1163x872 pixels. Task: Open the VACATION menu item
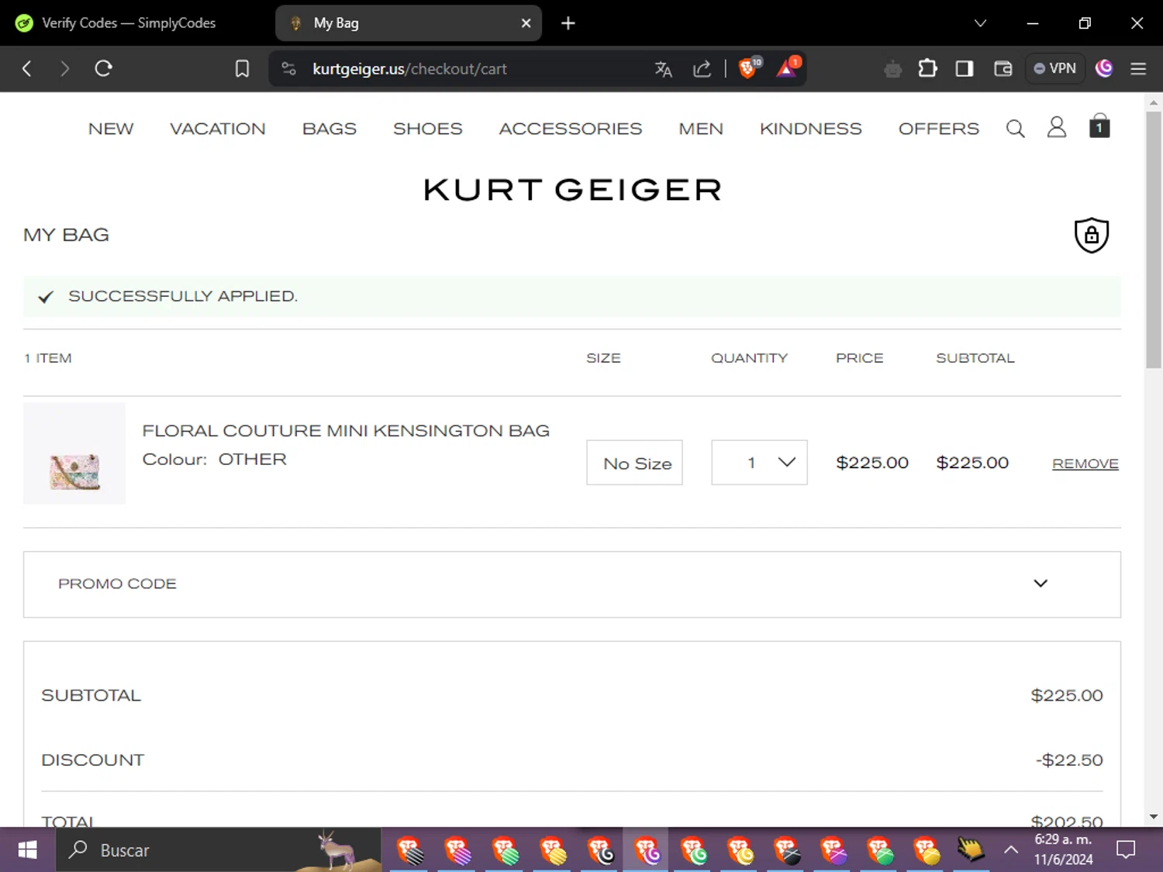[218, 129]
